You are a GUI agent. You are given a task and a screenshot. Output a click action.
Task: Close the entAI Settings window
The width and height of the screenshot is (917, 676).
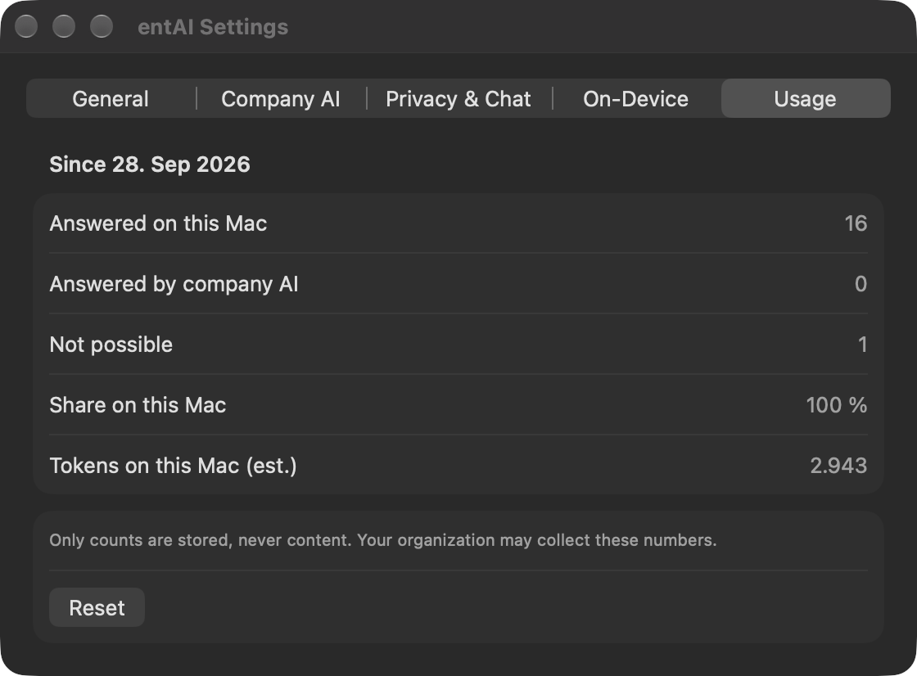coord(26,26)
